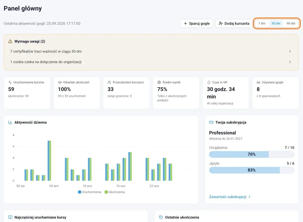Click the book icon by Najczęściej uruchamiane kursy
303x222 pixels.
10,217
